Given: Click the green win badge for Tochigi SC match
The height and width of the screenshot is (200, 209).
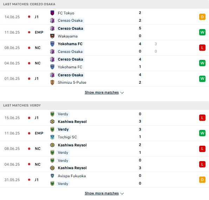Looking at the screenshot, I should coord(202,133).
